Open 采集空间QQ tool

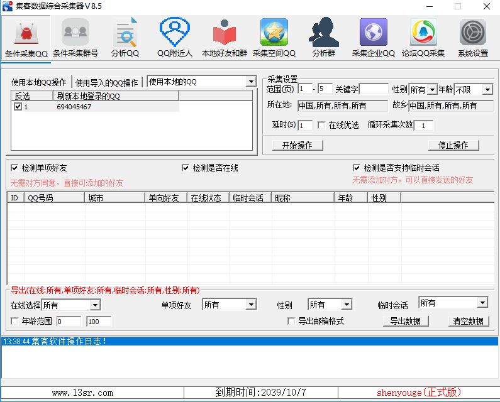274,39
